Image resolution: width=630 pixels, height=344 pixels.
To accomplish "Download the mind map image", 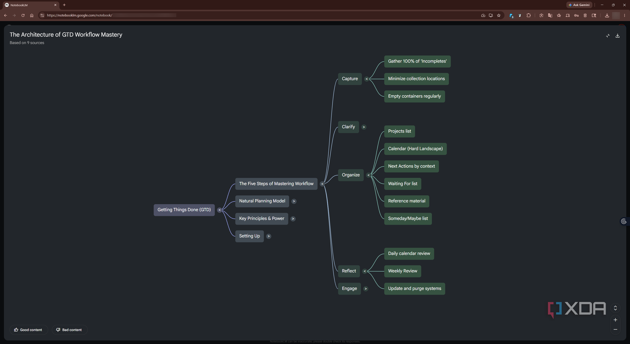I will [x=617, y=36].
